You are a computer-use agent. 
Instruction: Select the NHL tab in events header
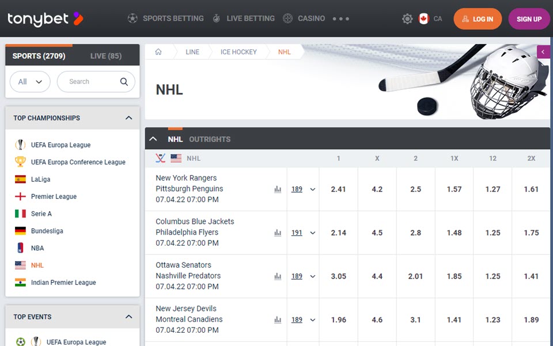[175, 139]
